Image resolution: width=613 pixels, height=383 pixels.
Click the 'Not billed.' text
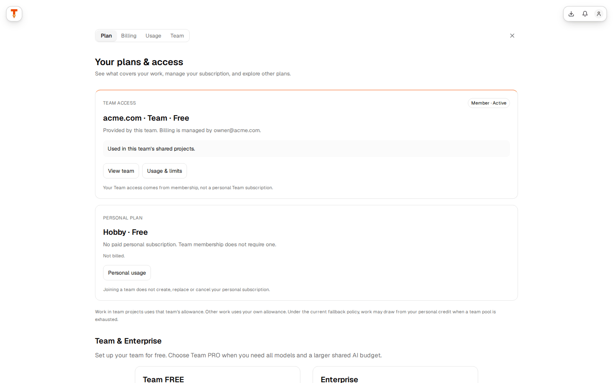point(114,256)
